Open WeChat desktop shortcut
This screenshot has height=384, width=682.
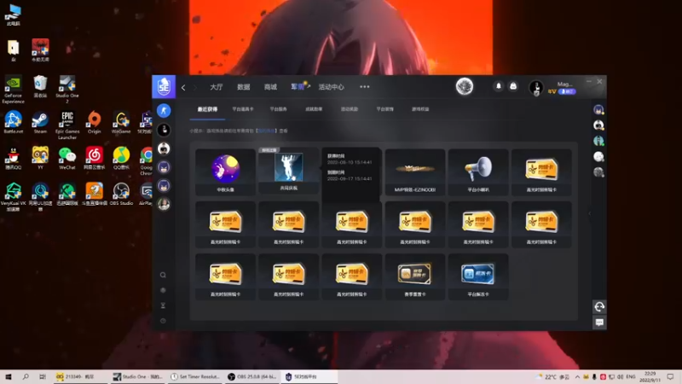(67, 158)
